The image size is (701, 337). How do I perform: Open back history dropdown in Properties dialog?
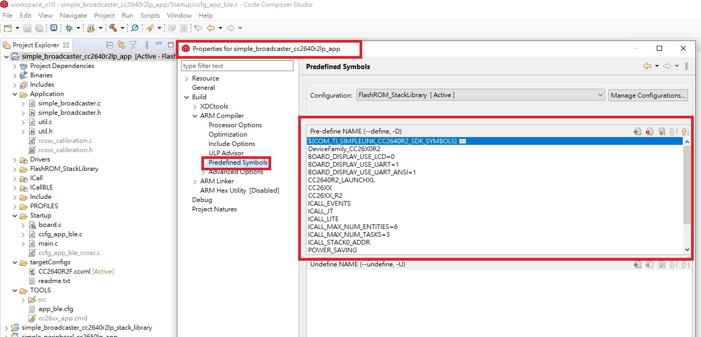click(657, 66)
